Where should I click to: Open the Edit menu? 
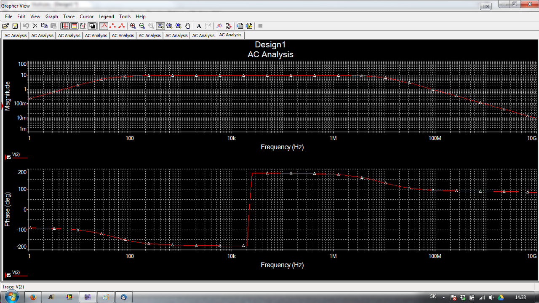[x=21, y=16]
